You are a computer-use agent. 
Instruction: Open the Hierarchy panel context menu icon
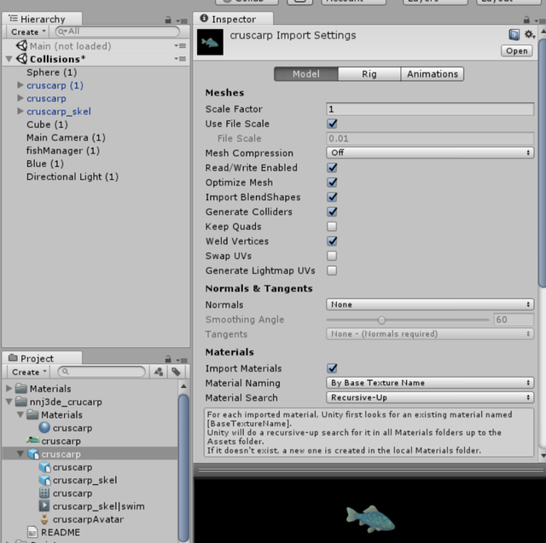click(x=182, y=20)
